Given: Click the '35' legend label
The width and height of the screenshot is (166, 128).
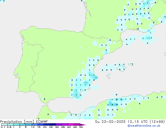Looking at the screenshot, I should tap(63, 127).
